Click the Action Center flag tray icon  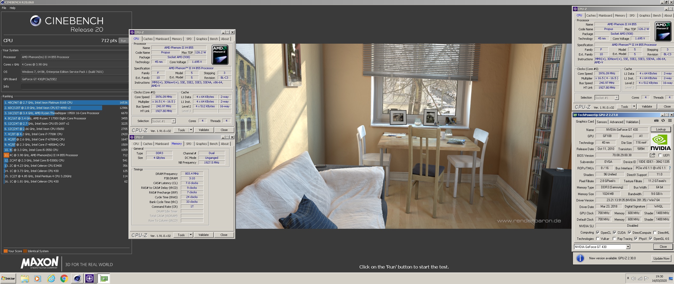point(646,278)
